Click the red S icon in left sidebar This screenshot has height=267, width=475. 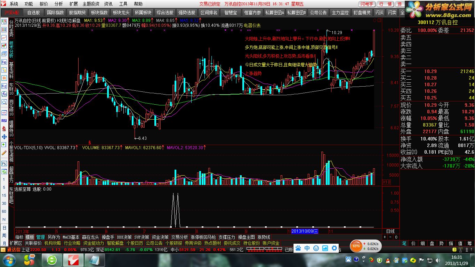tap(4, 128)
